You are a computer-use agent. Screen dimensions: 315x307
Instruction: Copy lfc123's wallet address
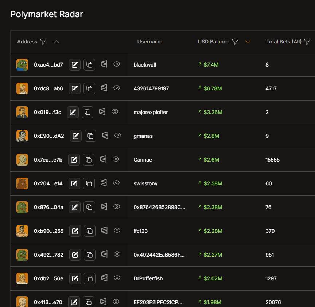(89, 231)
